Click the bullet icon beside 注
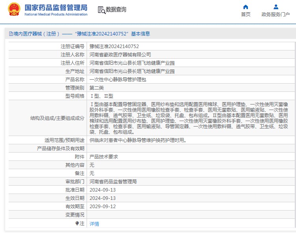296x233 pixels. tap(77, 223)
